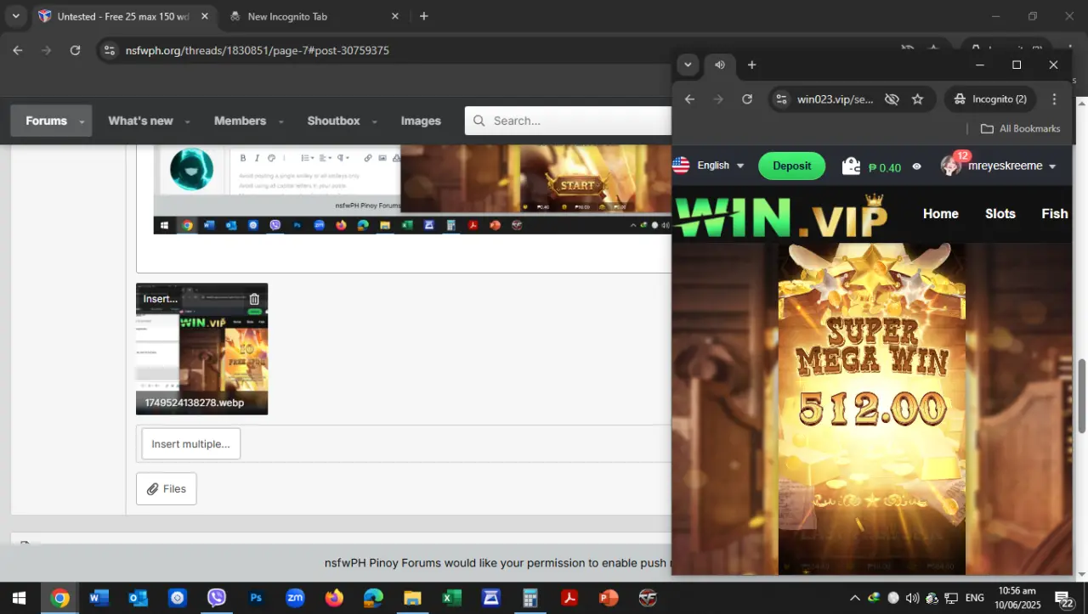The height and width of the screenshot is (614, 1088).
Task: Reload the win023.vip page
Action: click(747, 99)
